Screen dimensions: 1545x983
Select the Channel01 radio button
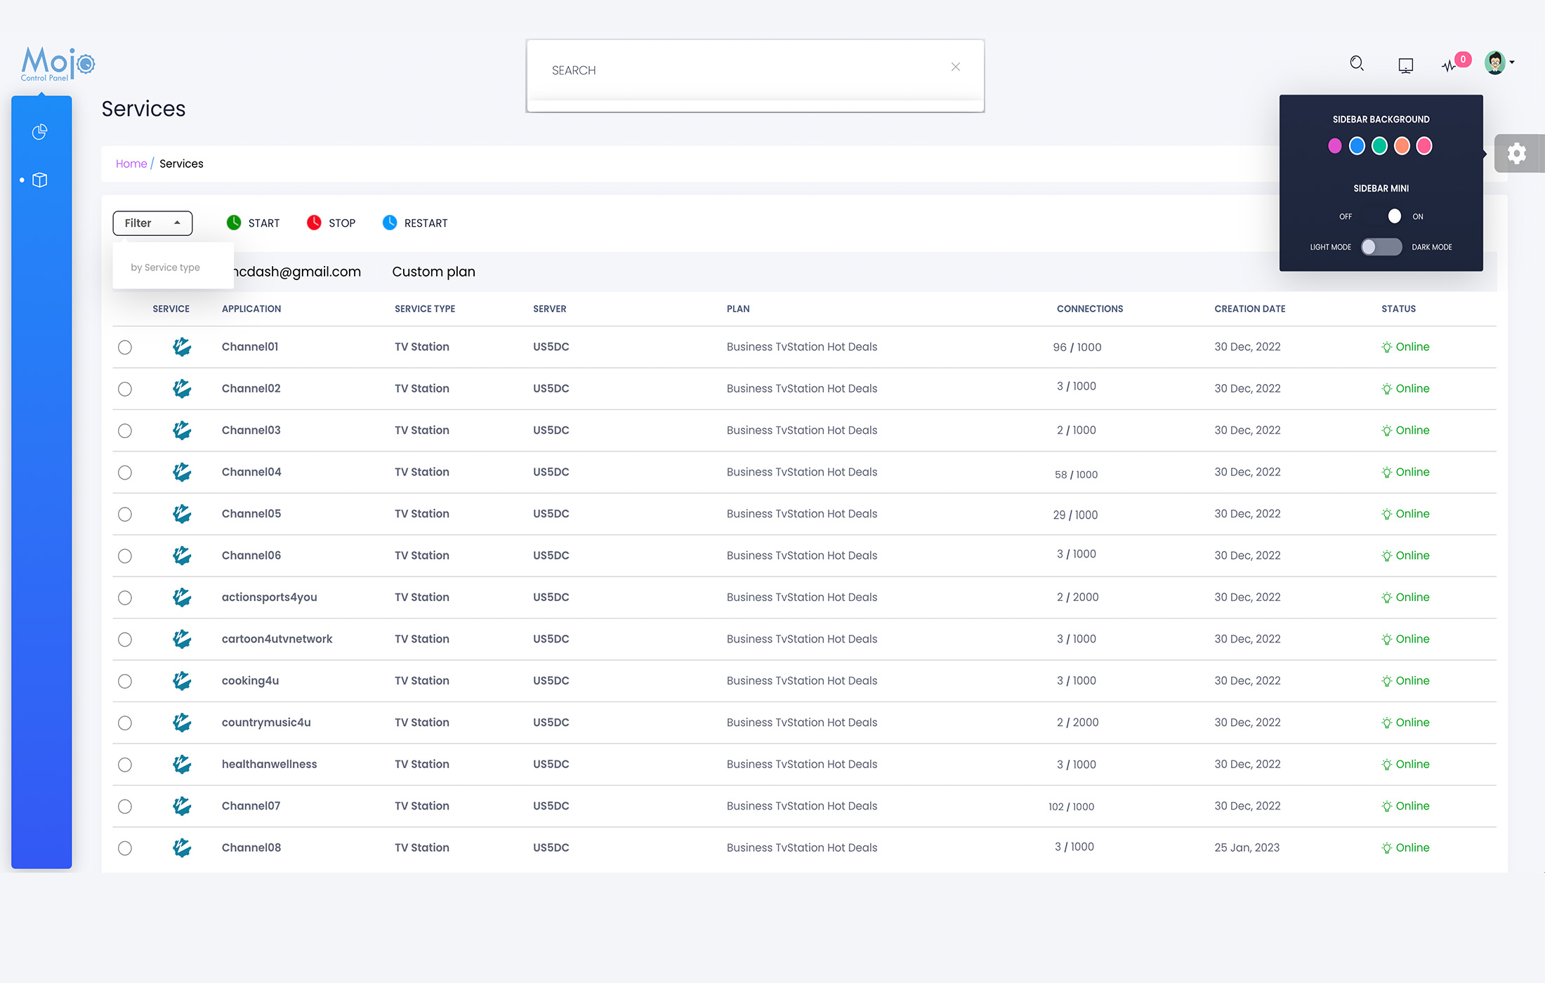[125, 347]
